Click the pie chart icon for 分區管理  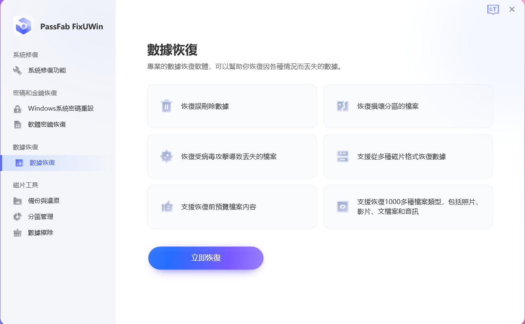tap(17, 217)
